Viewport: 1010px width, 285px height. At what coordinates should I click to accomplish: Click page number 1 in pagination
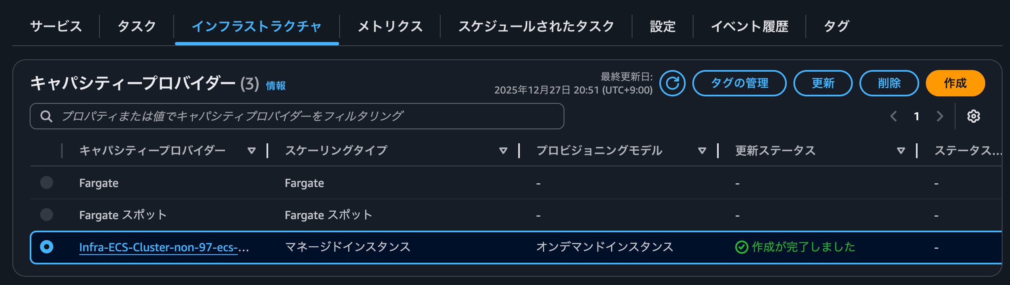tap(916, 116)
